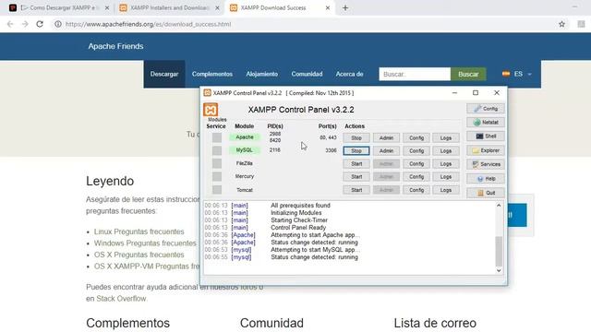The width and height of the screenshot is (591, 332).
Task: Click the XAMPP logo icon in panel
Action: tap(211, 110)
